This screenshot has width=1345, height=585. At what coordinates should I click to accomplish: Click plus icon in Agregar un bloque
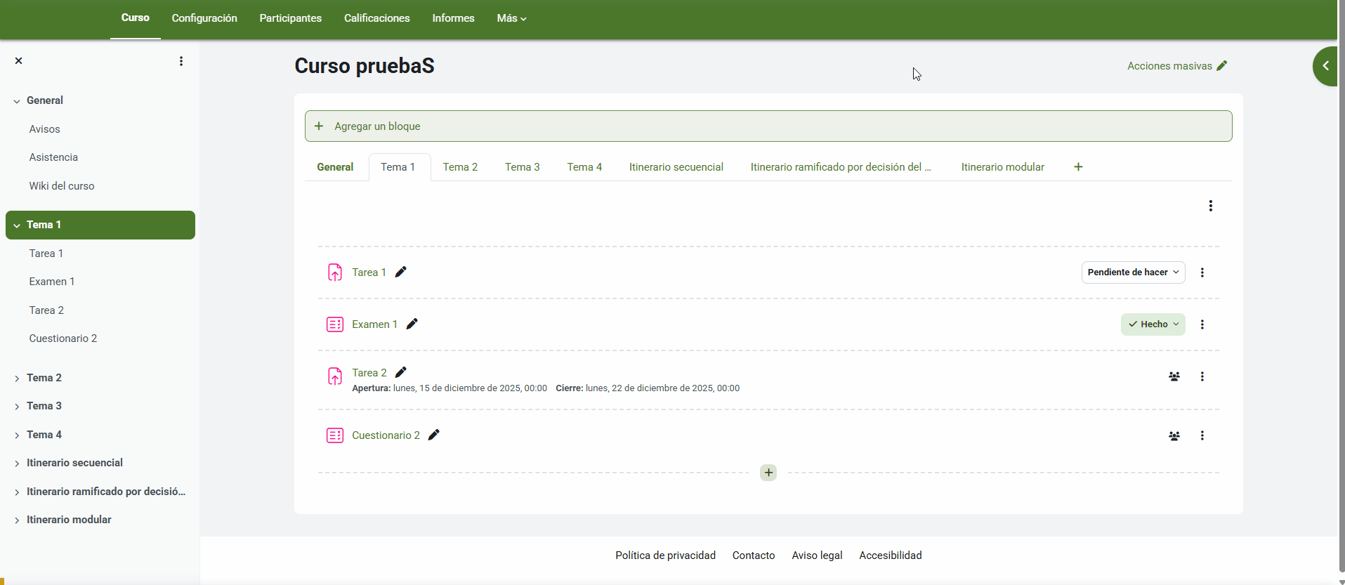click(x=319, y=126)
